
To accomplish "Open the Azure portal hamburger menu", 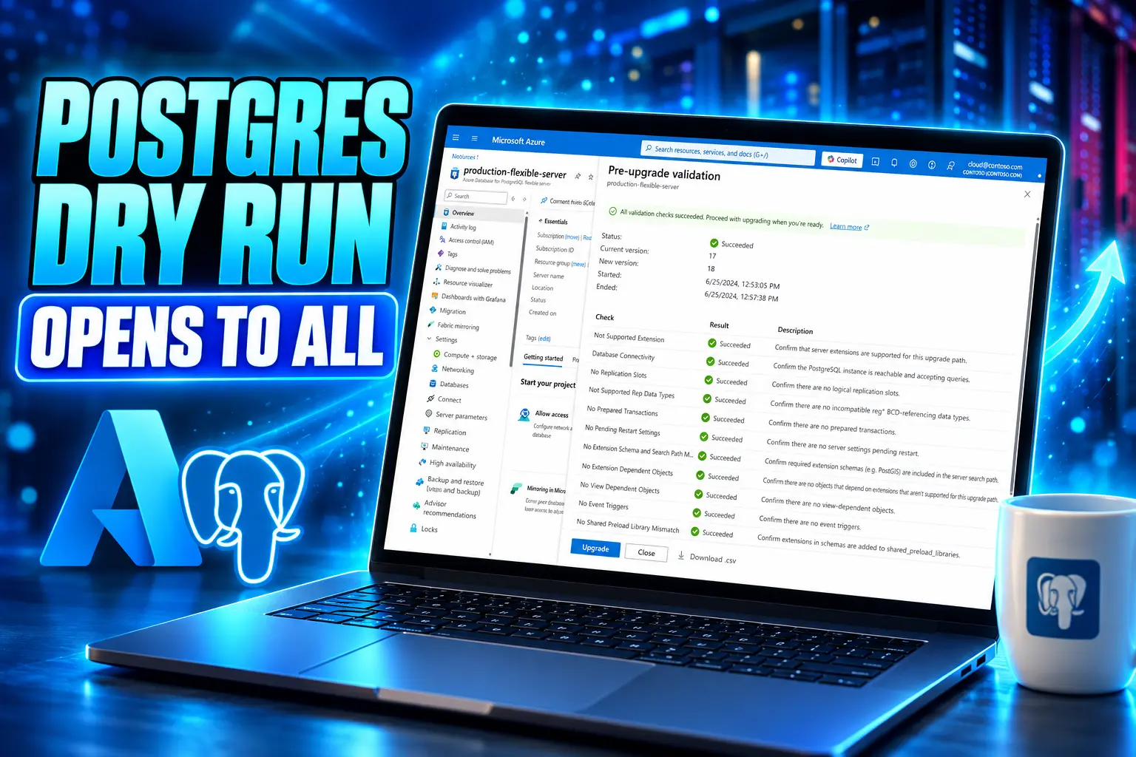I will tap(456, 138).
